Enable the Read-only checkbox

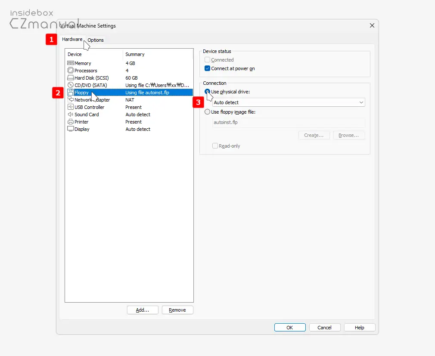tap(215, 146)
